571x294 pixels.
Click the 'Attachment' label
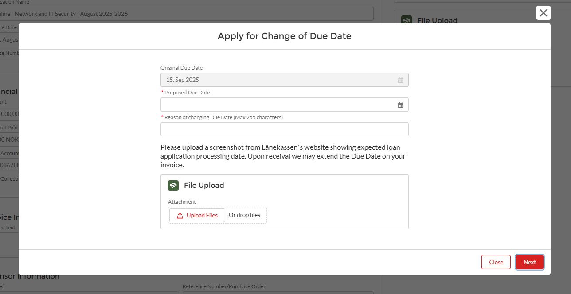[x=182, y=202]
